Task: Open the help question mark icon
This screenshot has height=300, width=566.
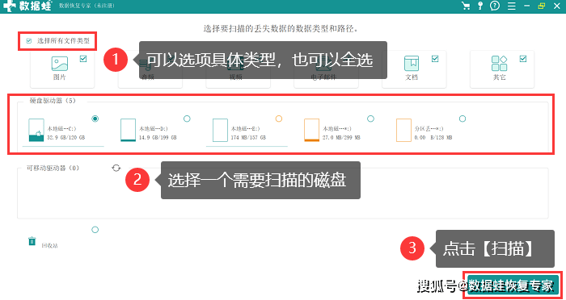Action: tap(495, 6)
